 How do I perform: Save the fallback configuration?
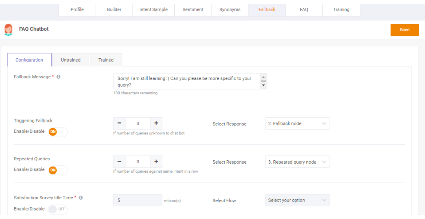pyautogui.click(x=404, y=30)
